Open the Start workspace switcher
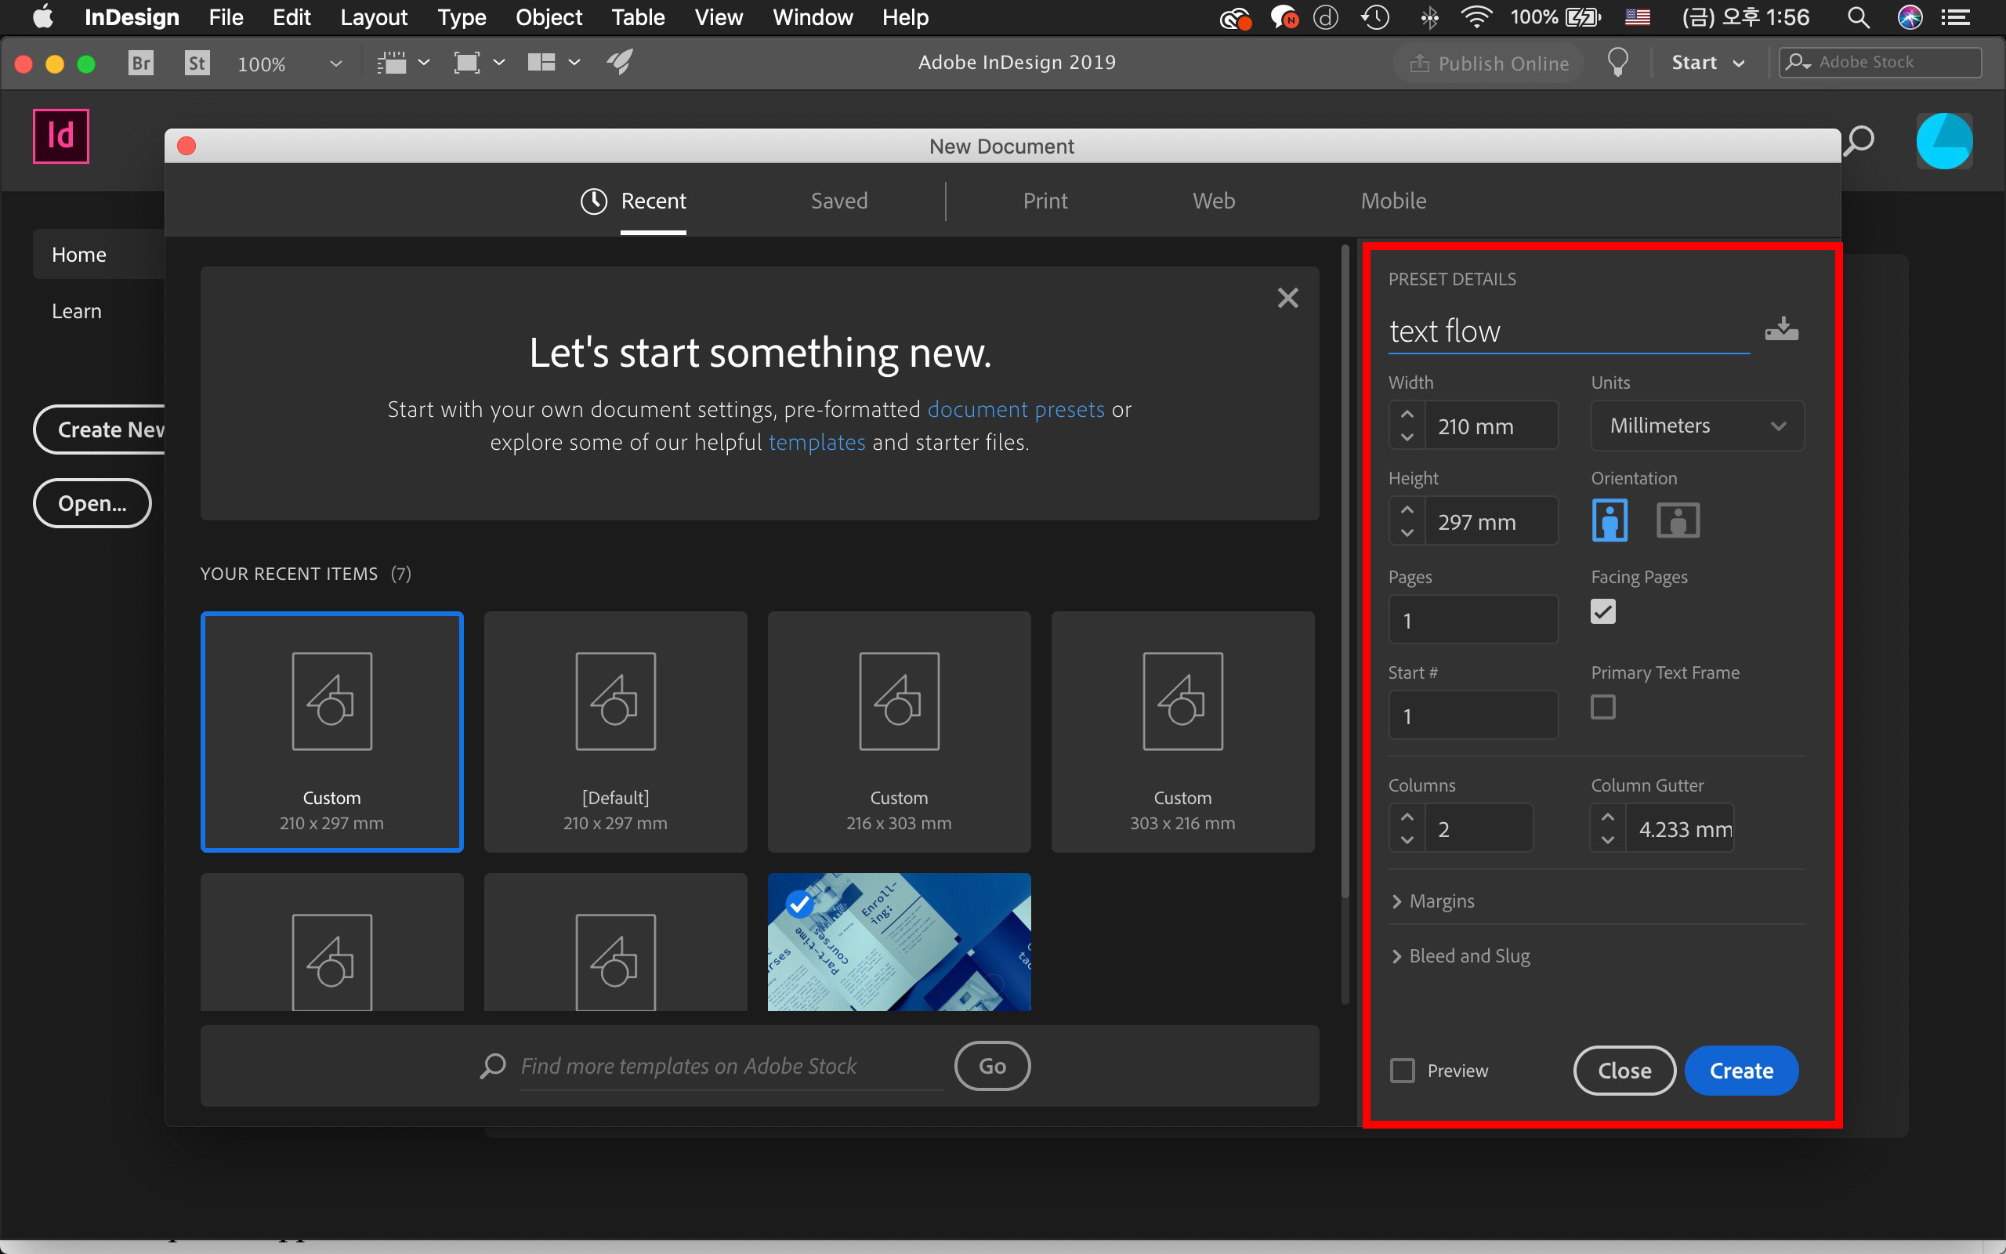Viewport: 2006px width, 1254px height. (1707, 63)
